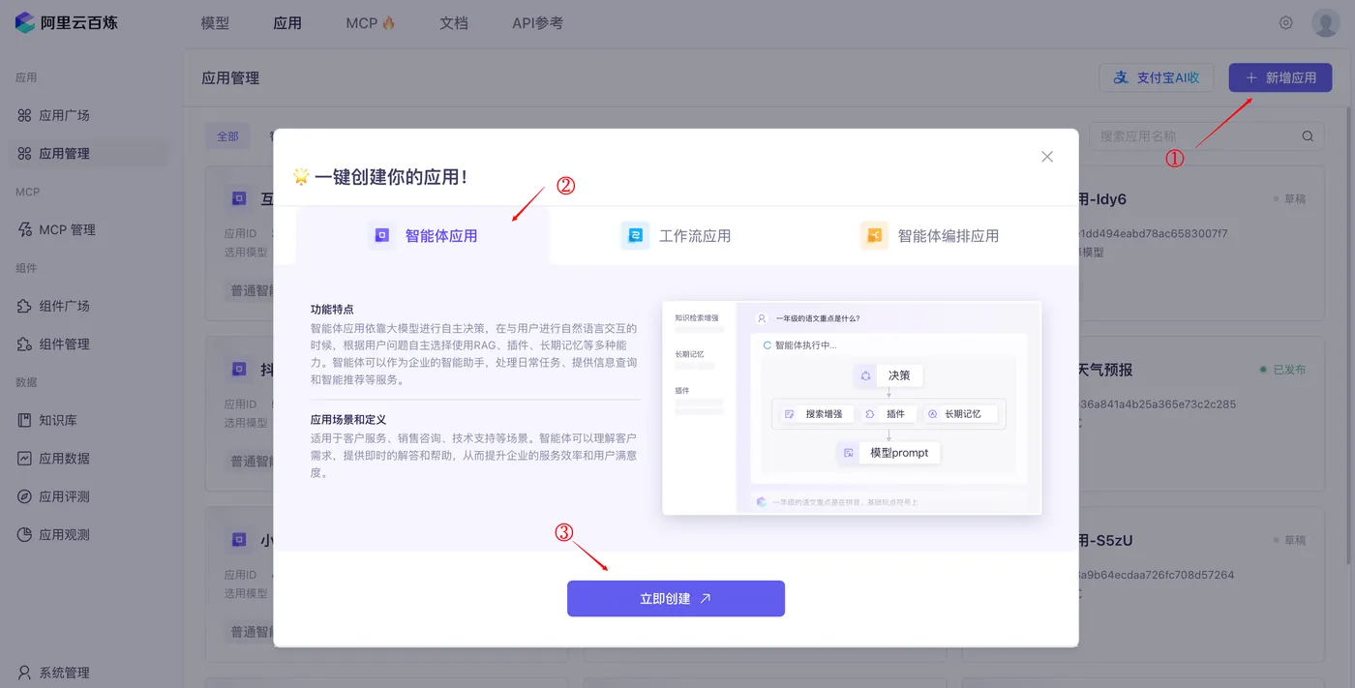The image size is (1355, 688).
Task: Open the settings gear icon in header
Action: click(x=1286, y=23)
